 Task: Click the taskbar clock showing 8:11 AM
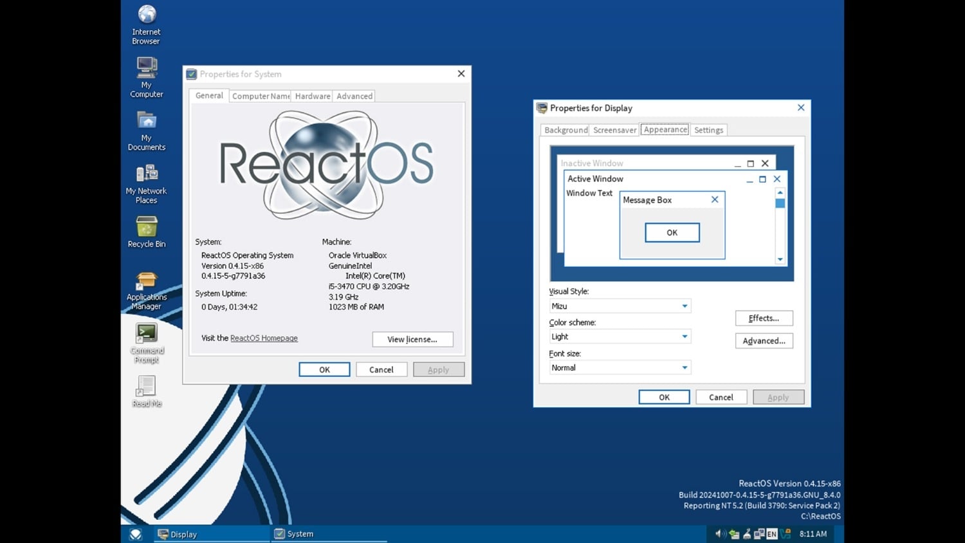(813, 534)
